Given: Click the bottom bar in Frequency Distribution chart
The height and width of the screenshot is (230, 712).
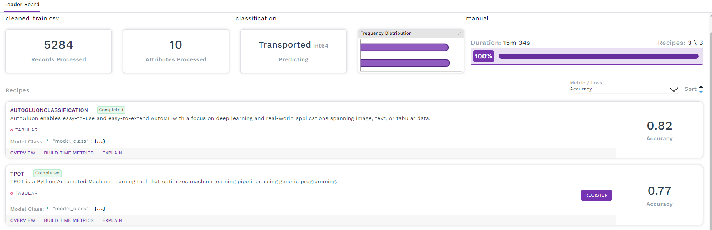Looking at the screenshot, I should point(405,63).
